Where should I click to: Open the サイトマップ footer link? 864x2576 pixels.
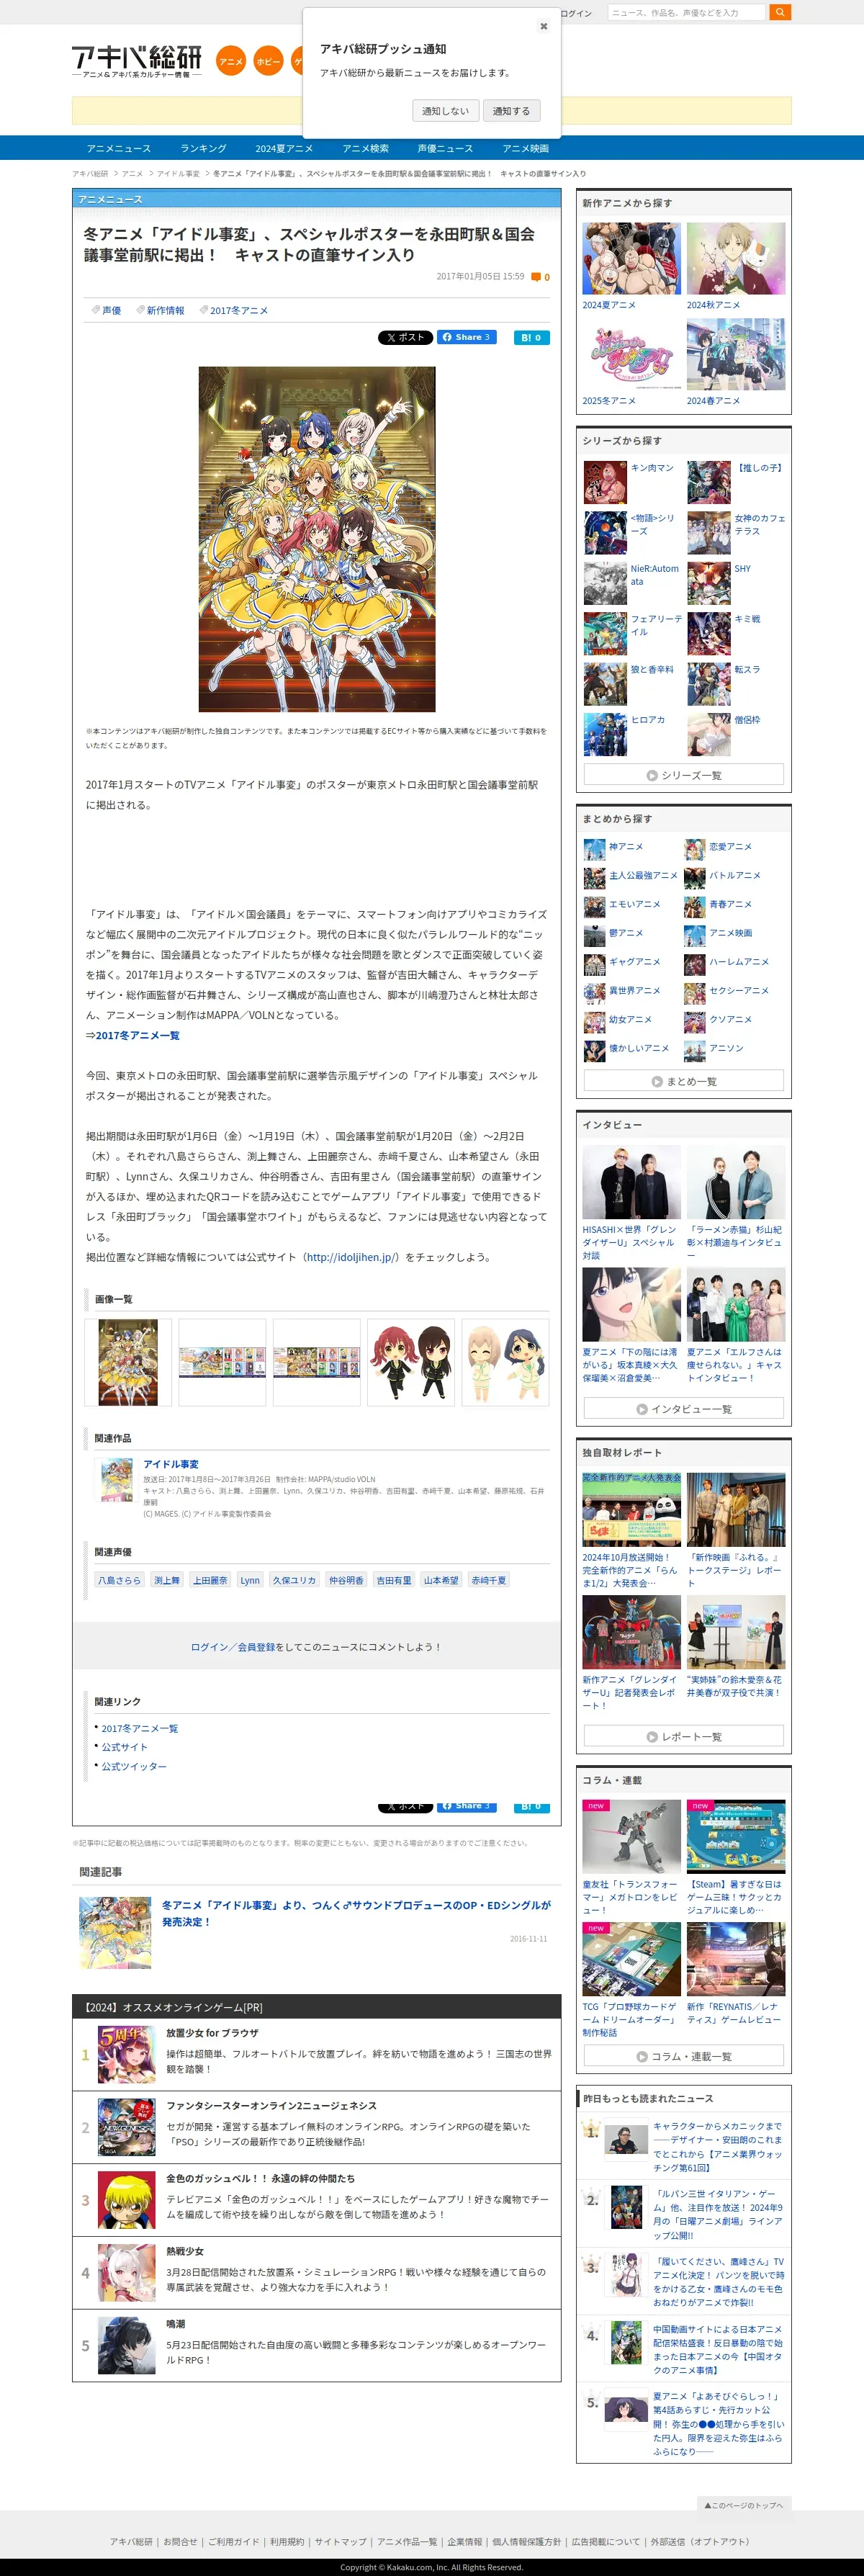tap(340, 2541)
